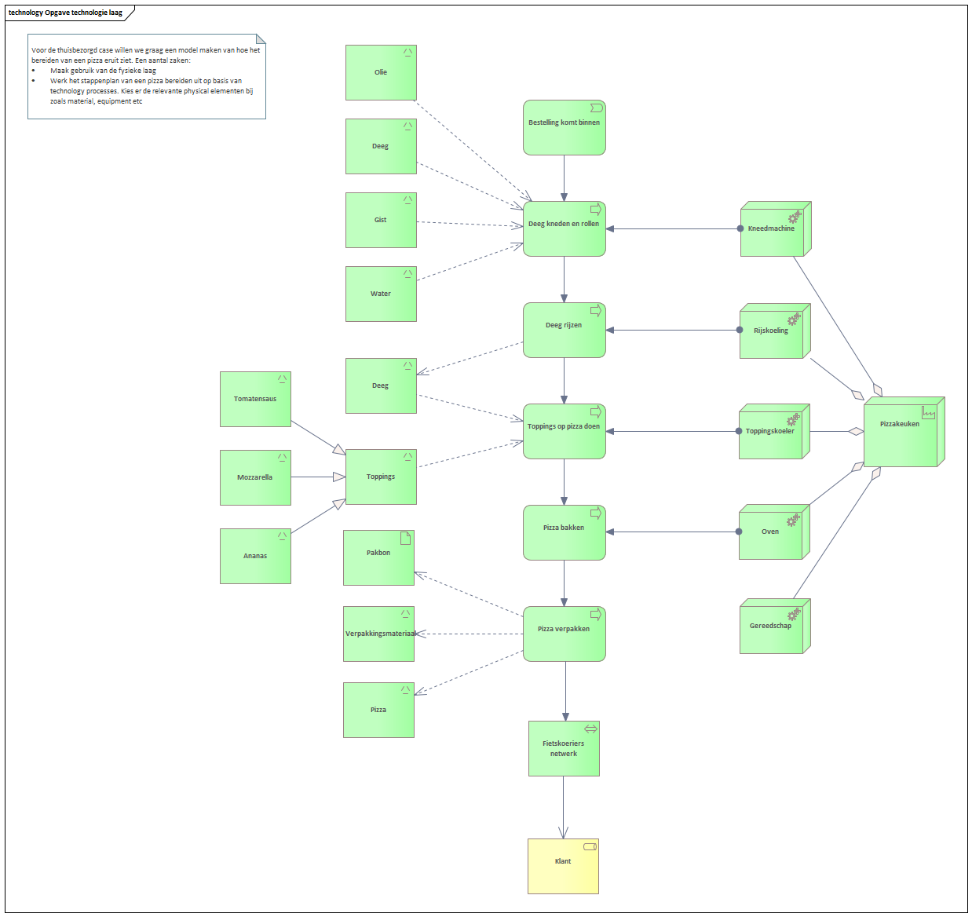Select the line from Oven to Pizza bakken

pyautogui.click(x=673, y=532)
